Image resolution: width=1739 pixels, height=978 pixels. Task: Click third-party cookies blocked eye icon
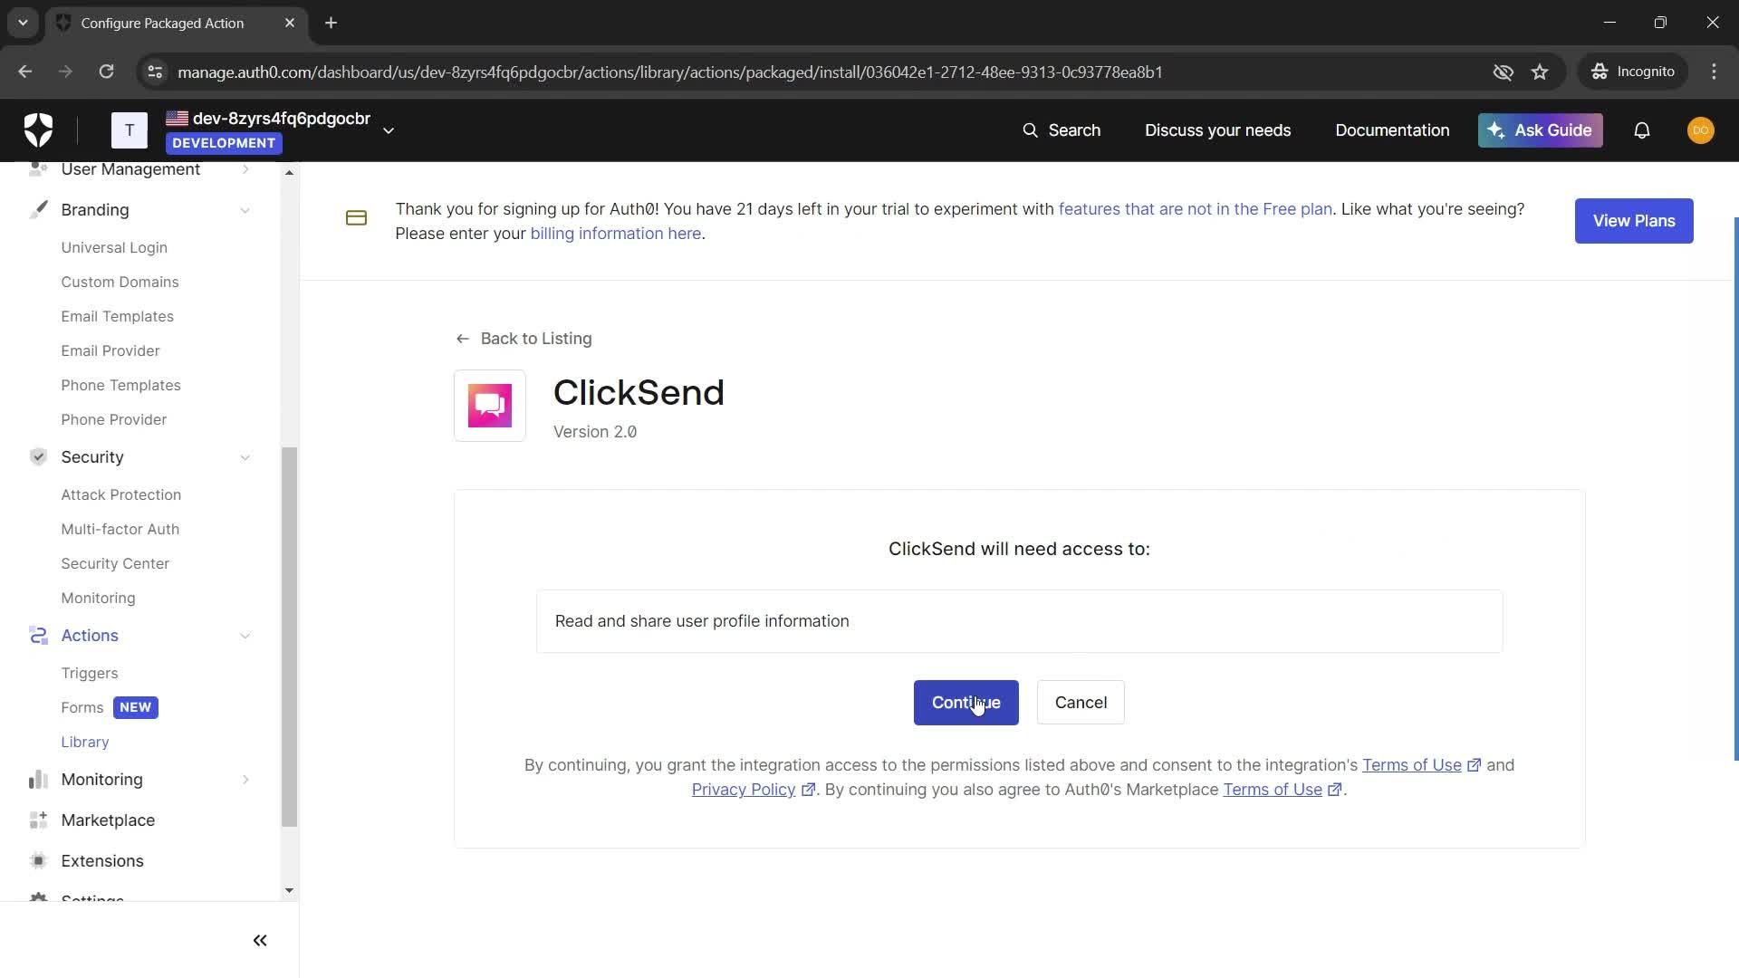[x=1503, y=72]
